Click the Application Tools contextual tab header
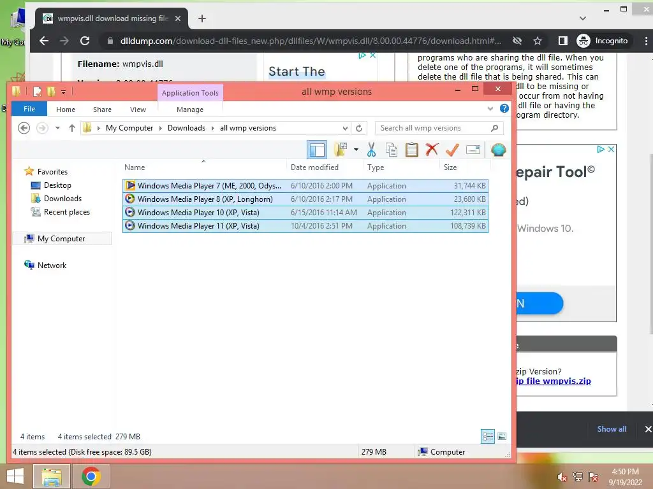This screenshot has height=489, width=653. pos(190,93)
